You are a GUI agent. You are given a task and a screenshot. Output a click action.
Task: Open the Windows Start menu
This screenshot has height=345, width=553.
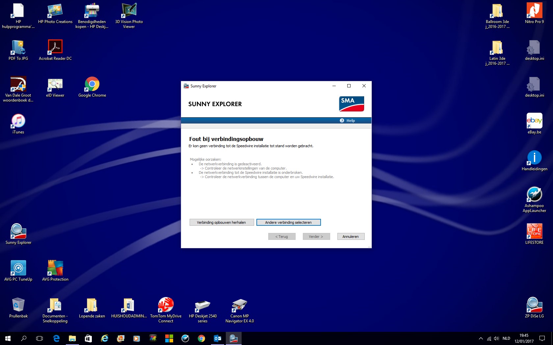(8, 338)
